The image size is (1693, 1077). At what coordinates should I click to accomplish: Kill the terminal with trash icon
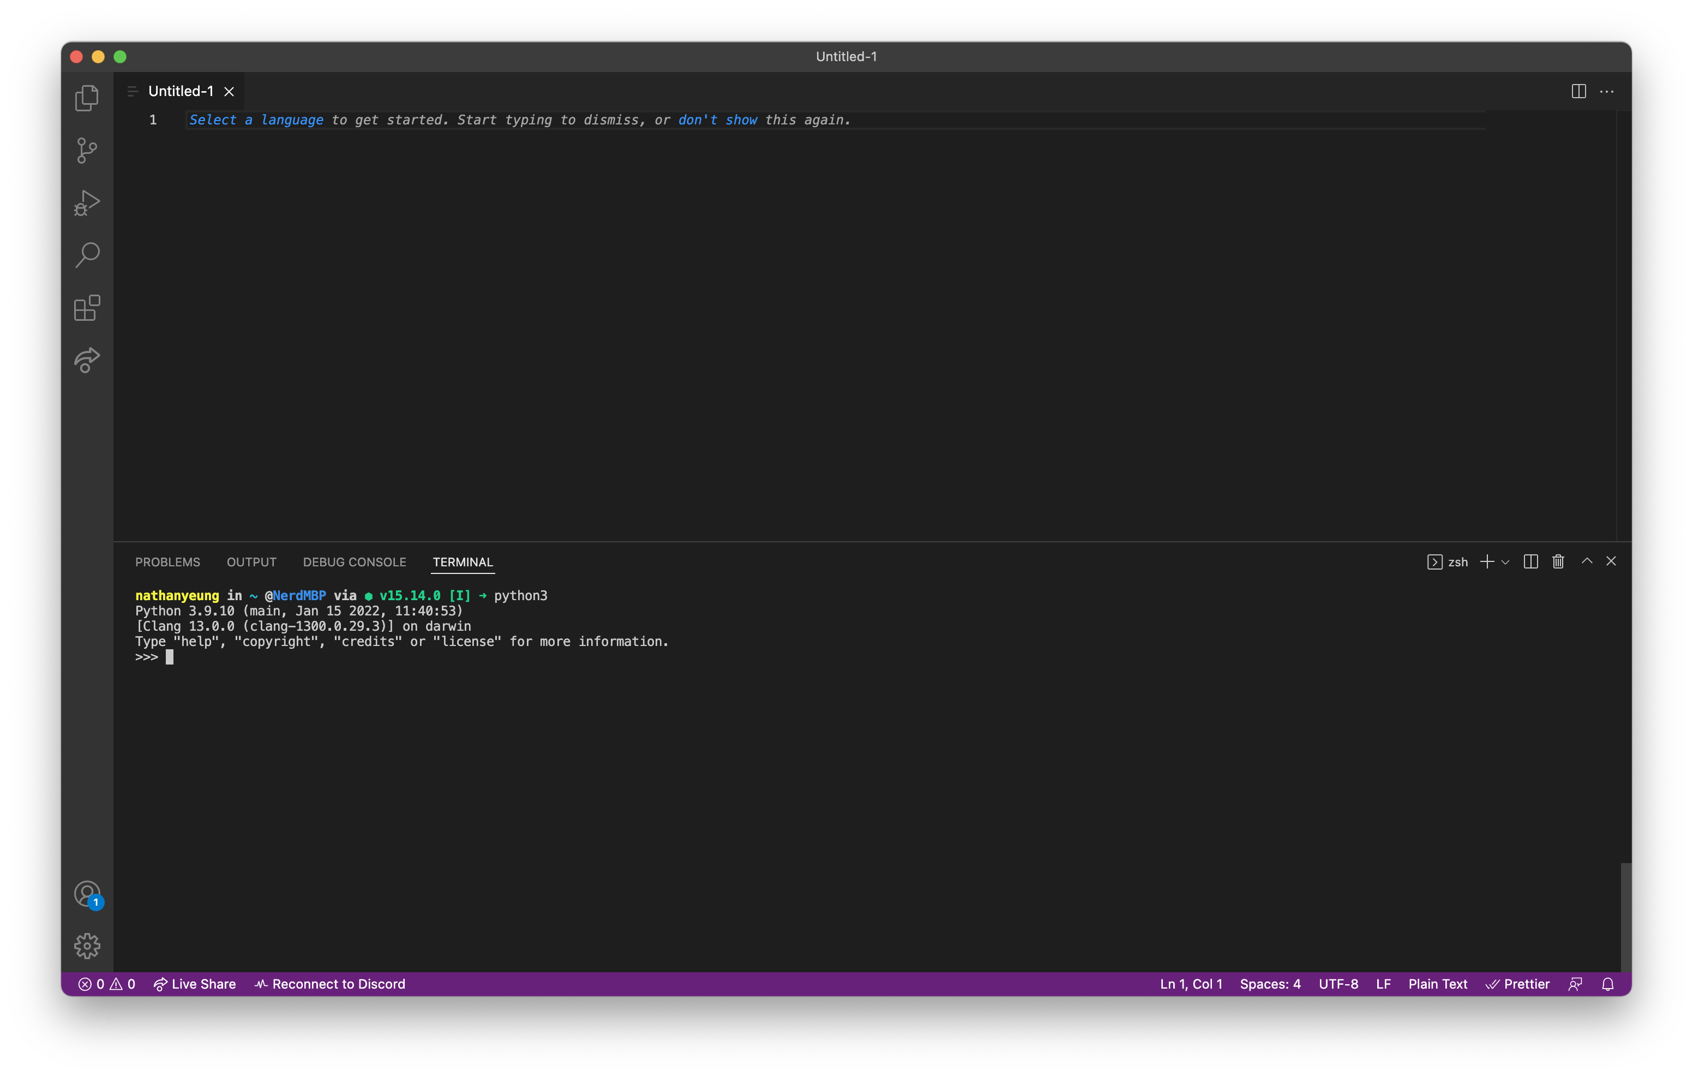click(x=1558, y=561)
